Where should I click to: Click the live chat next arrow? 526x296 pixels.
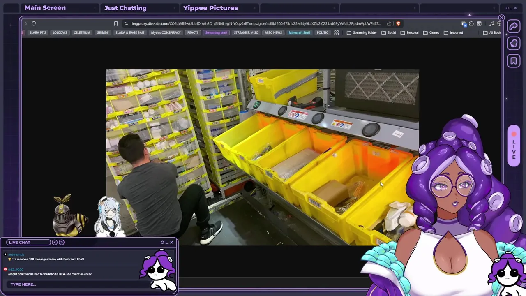point(62,242)
